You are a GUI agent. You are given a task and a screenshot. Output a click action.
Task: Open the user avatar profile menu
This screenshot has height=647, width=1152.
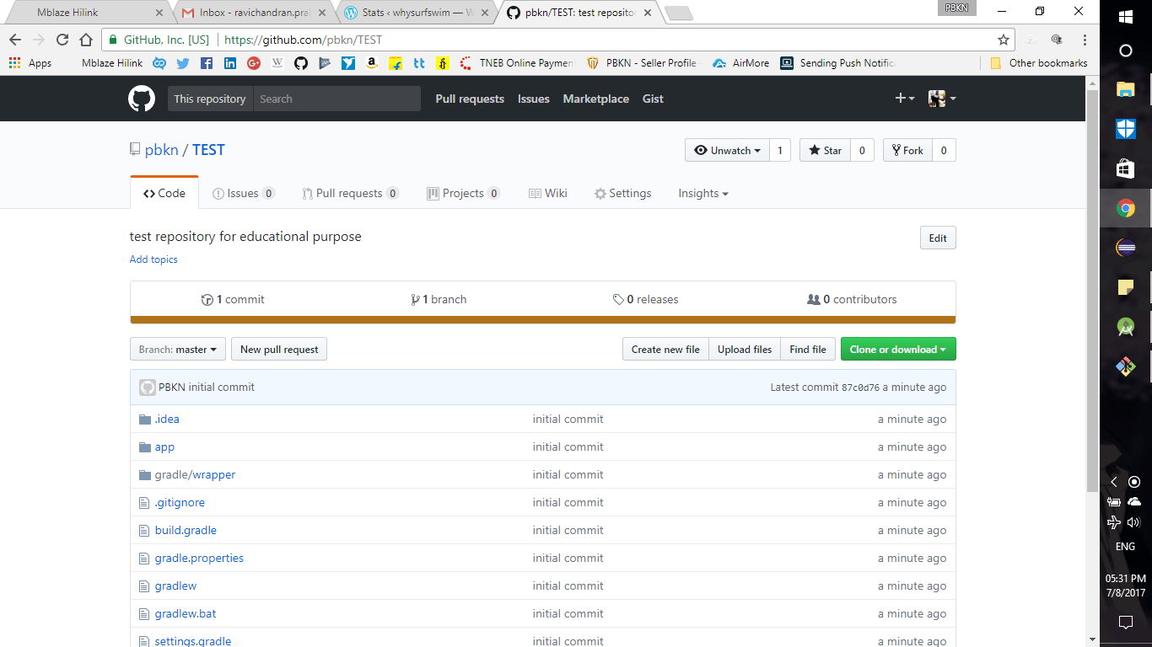[x=941, y=99]
